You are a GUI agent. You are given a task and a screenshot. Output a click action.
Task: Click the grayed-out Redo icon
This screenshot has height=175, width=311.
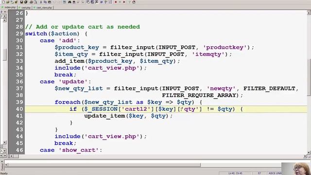59,2
